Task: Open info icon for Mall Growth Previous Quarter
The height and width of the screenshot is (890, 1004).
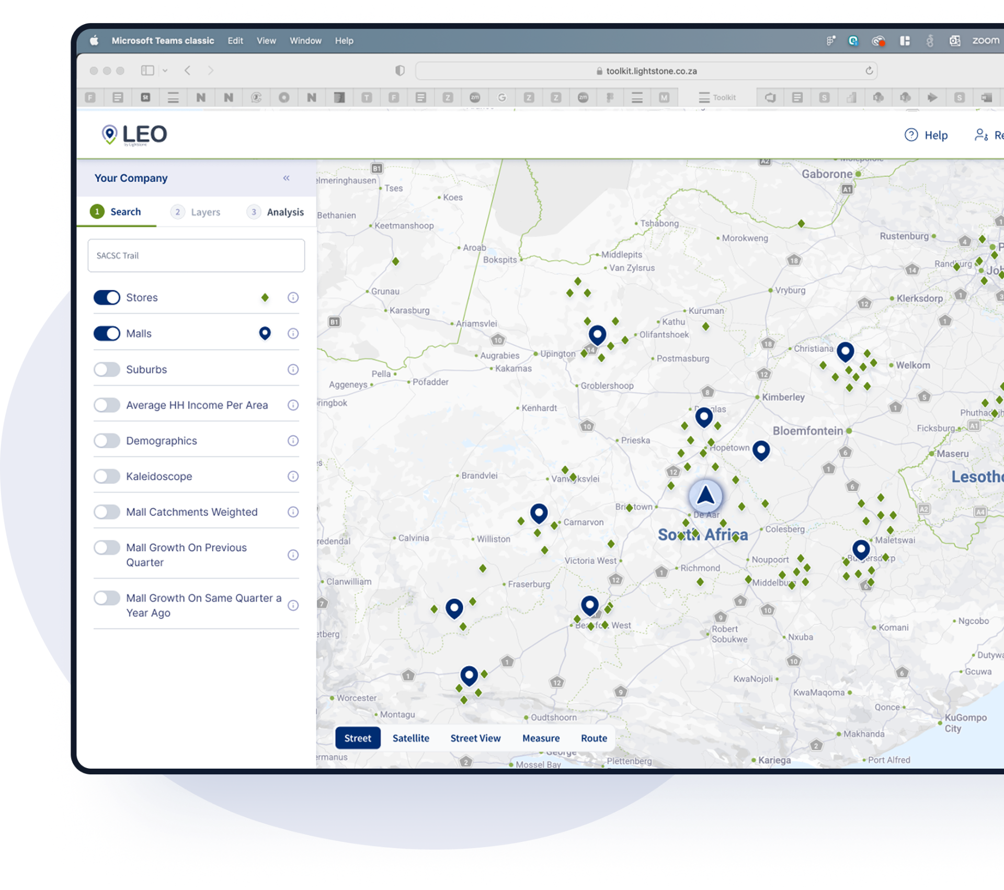Action: (293, 555)
